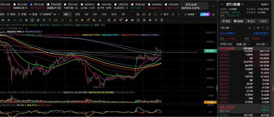Click the magnifier zoom tool icon
Screen dimensions: 274x117
pyautogui.click(x=121, y=20)
